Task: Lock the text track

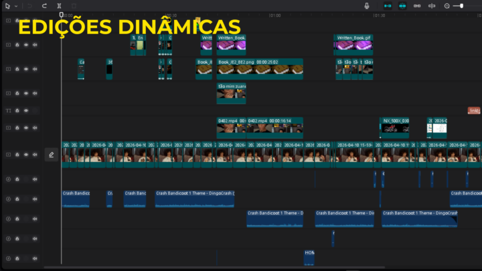Action: (x=17, y=110)
